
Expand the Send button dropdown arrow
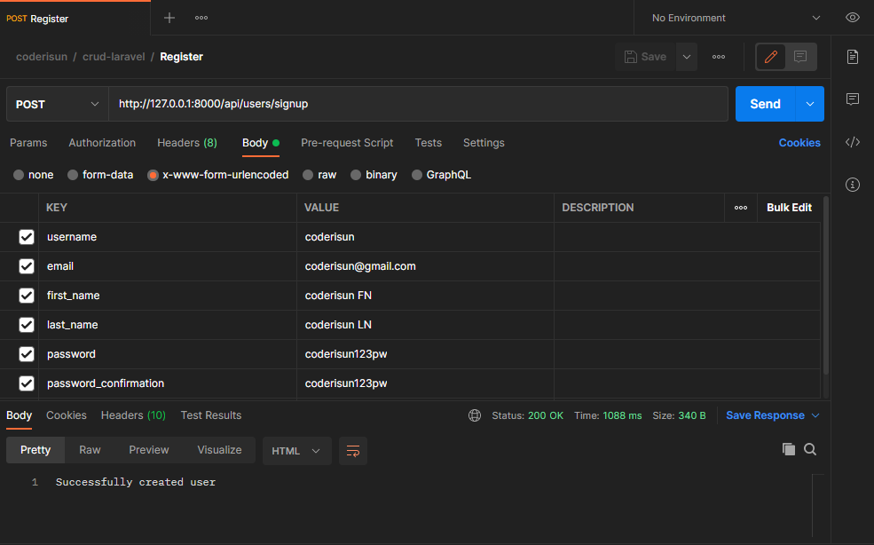810,104
